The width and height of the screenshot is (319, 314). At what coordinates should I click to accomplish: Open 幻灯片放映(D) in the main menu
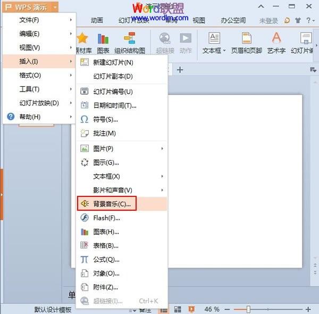click(x=39, y=103)
